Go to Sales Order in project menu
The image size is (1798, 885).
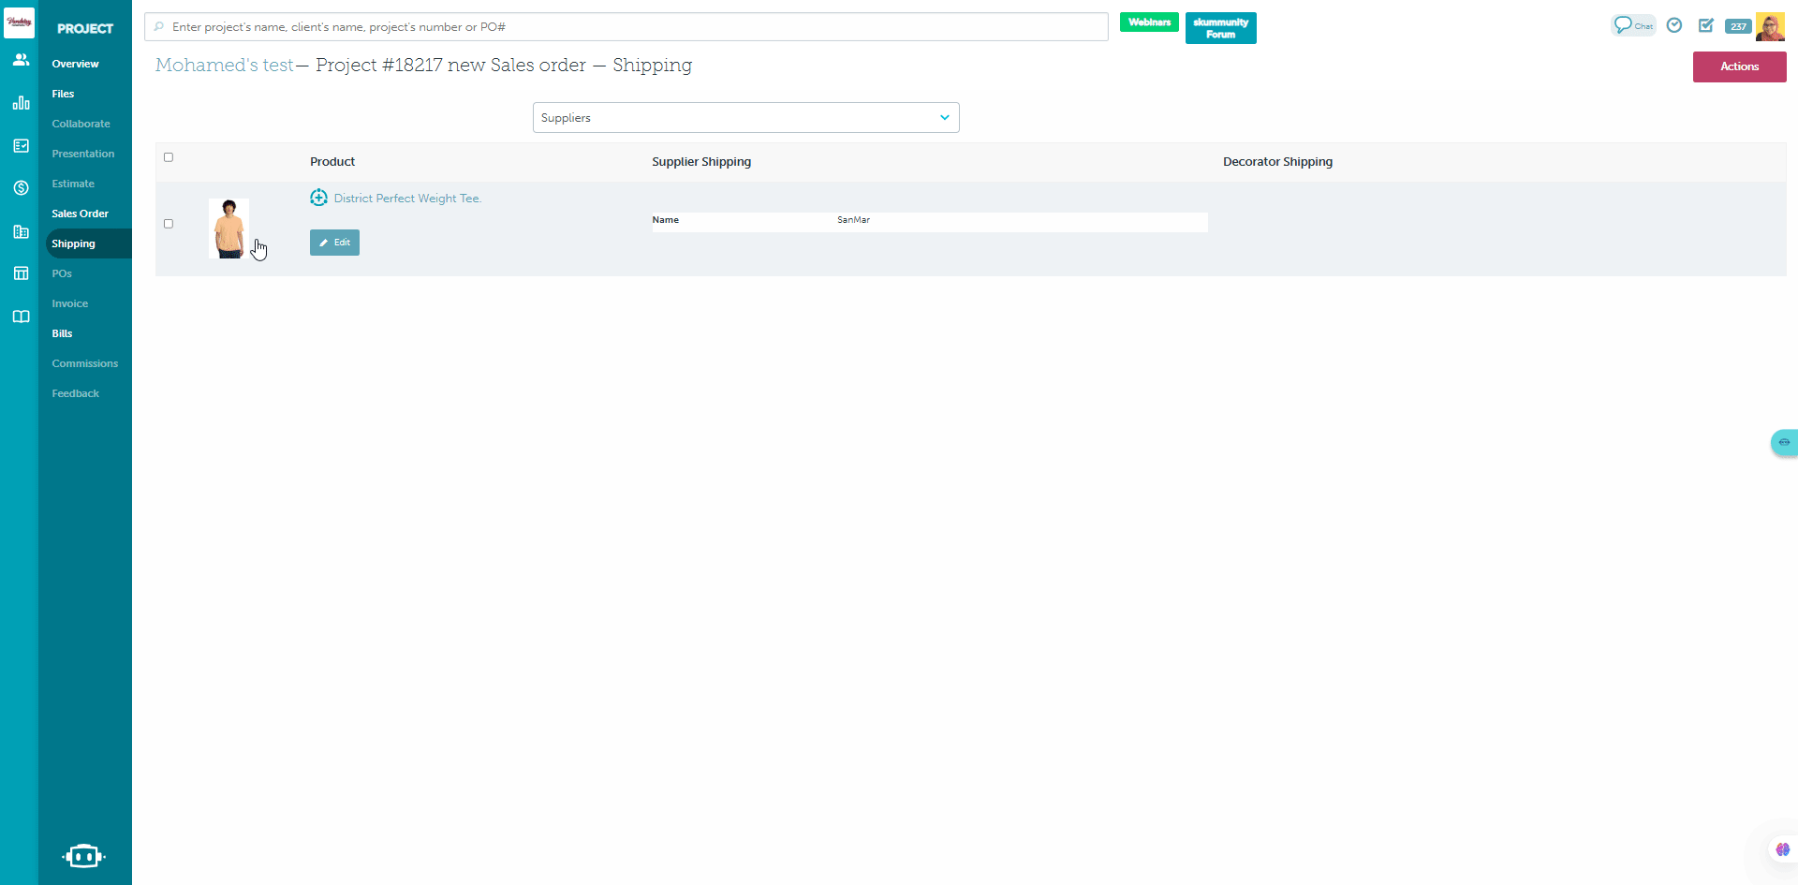[x=80, y=214]
